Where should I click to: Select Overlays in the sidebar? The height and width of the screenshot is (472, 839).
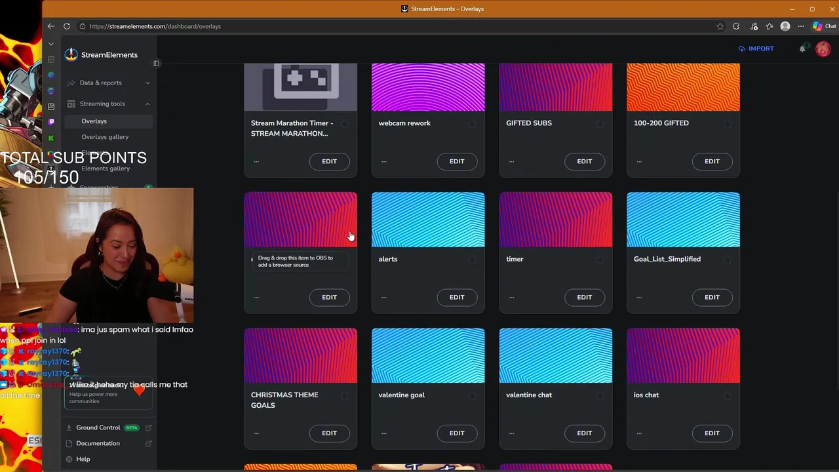[108, 121]
